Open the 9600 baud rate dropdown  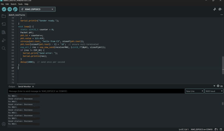214,91
